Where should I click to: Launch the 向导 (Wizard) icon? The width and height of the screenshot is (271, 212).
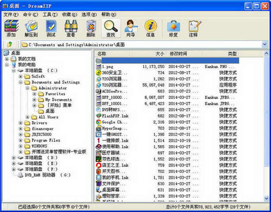[x=131, y=28]
